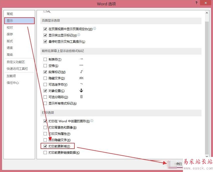Viewport: 213px width, 172px height.
Task: Click the help question mark icon
Action: (196, 3)
